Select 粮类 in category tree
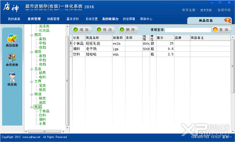The image size is (235, 142). 42,98
